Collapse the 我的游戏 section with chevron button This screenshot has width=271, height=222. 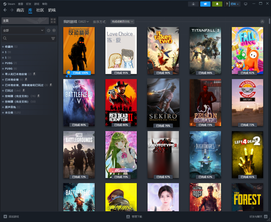(x=262, y=22)
